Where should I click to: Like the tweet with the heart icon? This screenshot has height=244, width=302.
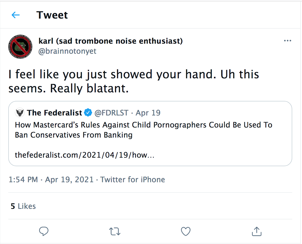186,231
